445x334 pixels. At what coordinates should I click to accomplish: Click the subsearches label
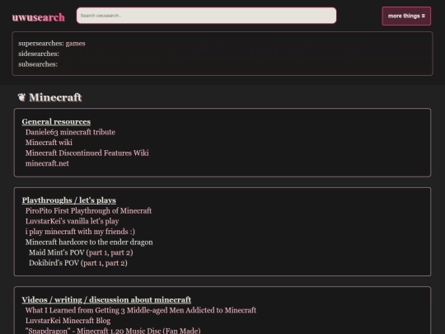(x=38, y=64)
